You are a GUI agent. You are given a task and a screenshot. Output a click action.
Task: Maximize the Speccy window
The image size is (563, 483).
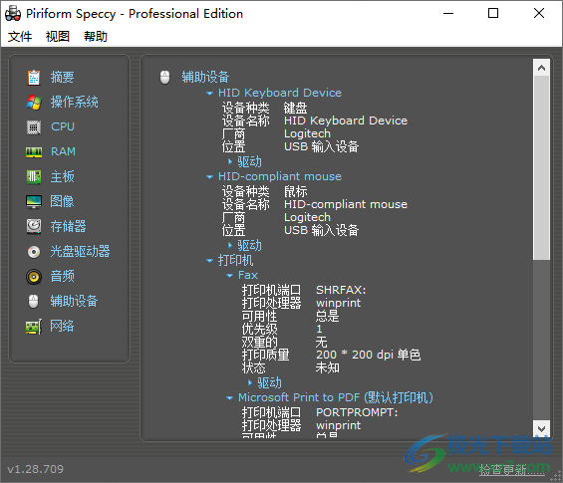pyautogui.click(x=493, y=13)
